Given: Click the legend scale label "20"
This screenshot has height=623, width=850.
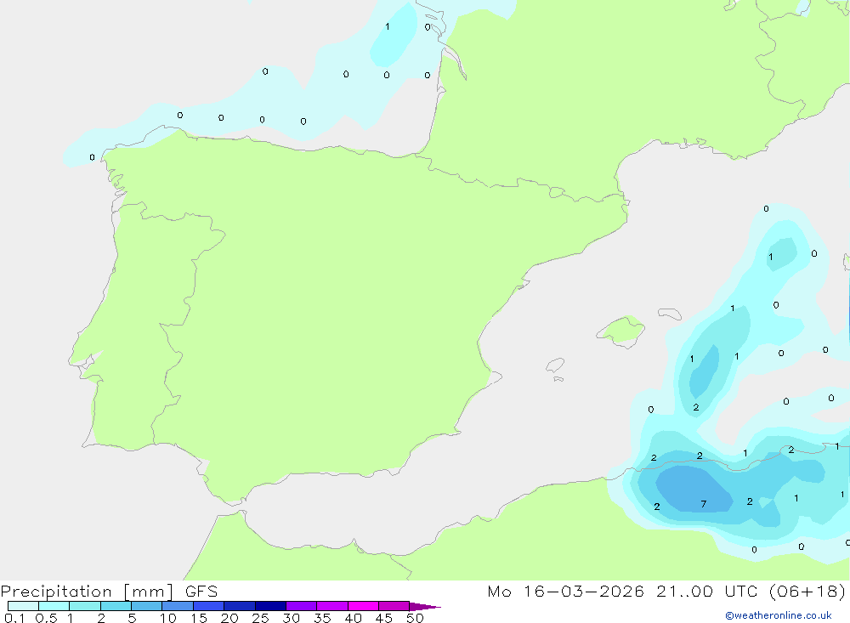Looking at the screenshot, I should (x=229, y=618).
